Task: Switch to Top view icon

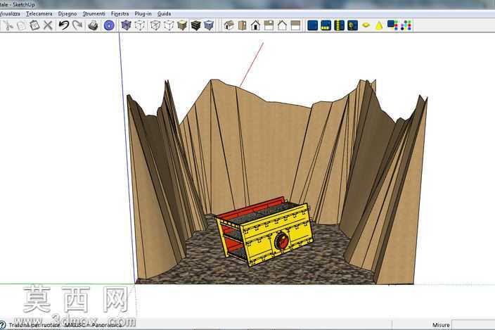Action: coord(242,25)
